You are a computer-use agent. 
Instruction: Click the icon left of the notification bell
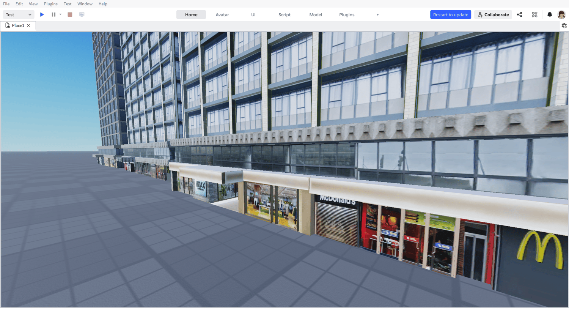coord(534,15)
